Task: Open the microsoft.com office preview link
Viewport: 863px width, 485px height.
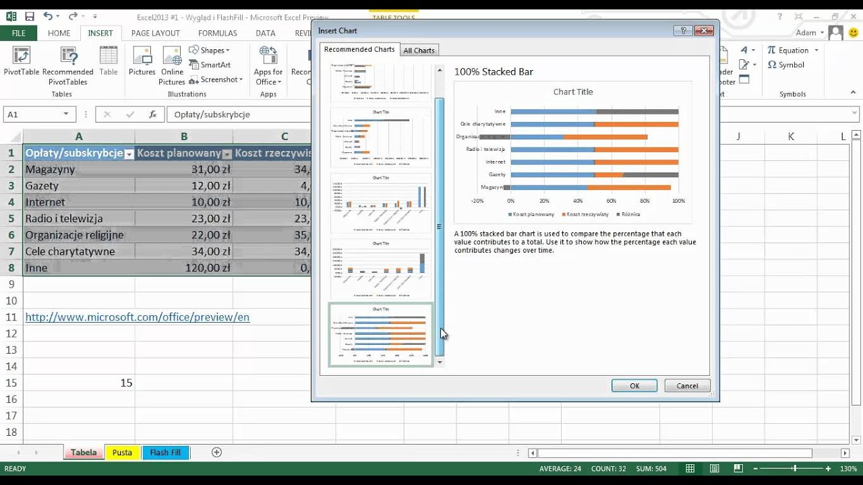Action: tap(138, 317)
